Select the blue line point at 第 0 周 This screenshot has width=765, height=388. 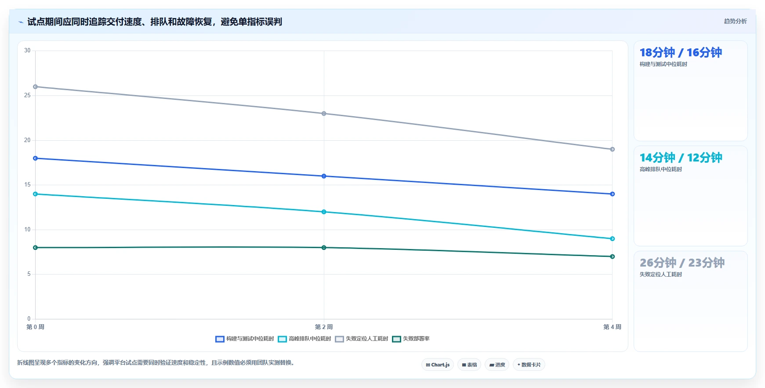click(x=36, y=158)
